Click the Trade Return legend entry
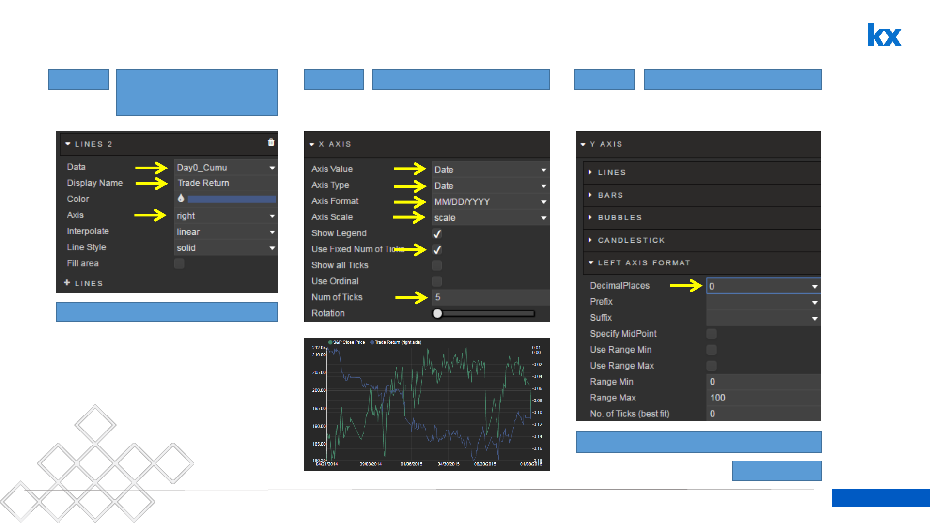 click(x=396, y=342)
